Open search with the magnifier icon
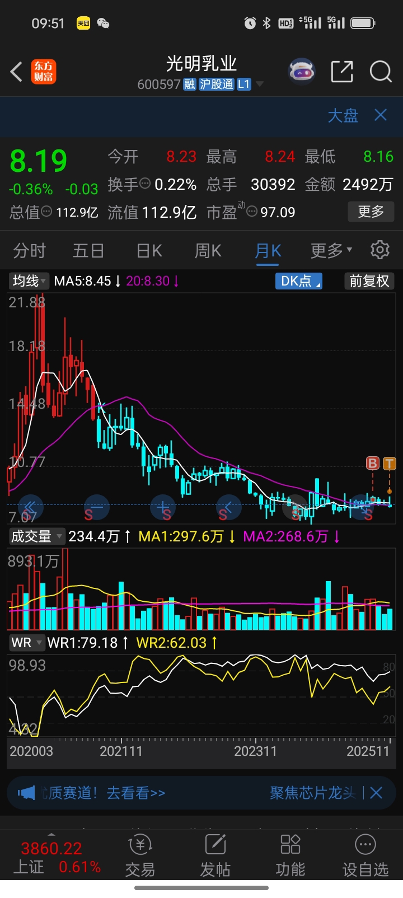 (381, 72)
